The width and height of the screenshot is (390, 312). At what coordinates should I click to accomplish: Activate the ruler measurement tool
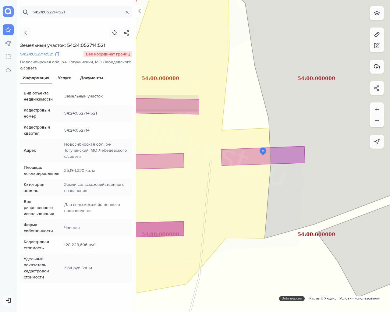tap(377, 34)
